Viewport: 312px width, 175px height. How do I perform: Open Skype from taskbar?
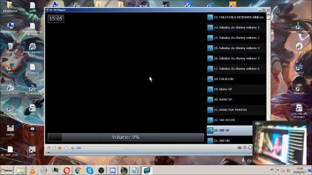pyautogui.click(x=90, y=171)
